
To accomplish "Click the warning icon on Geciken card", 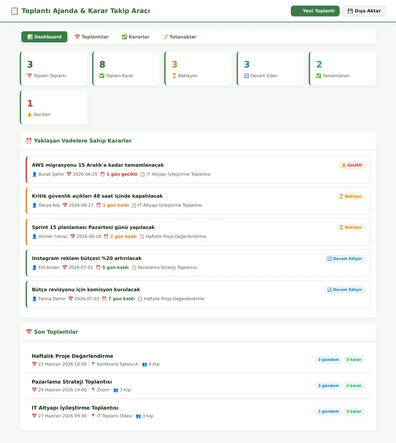I will 30,115.
